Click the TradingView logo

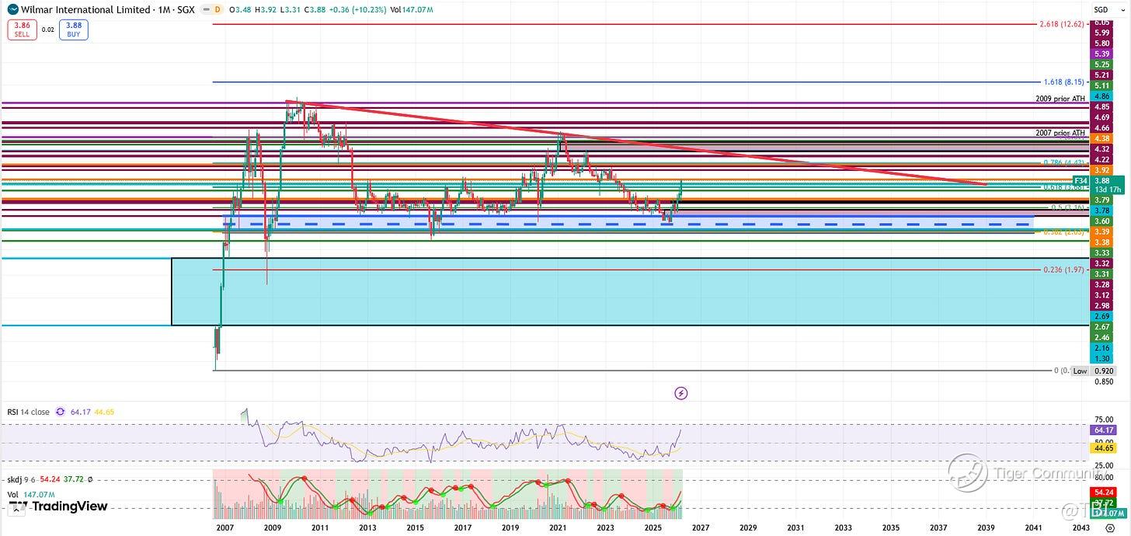click(58, 507)
